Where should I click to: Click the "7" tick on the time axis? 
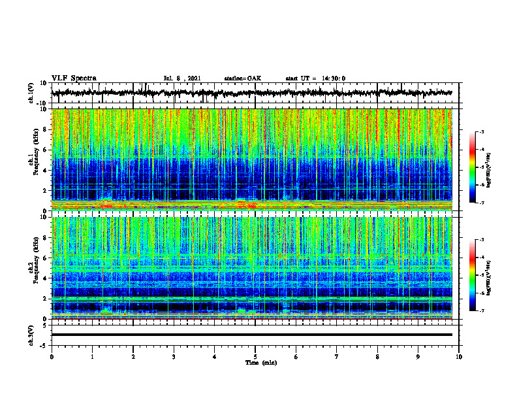[337, 357]
